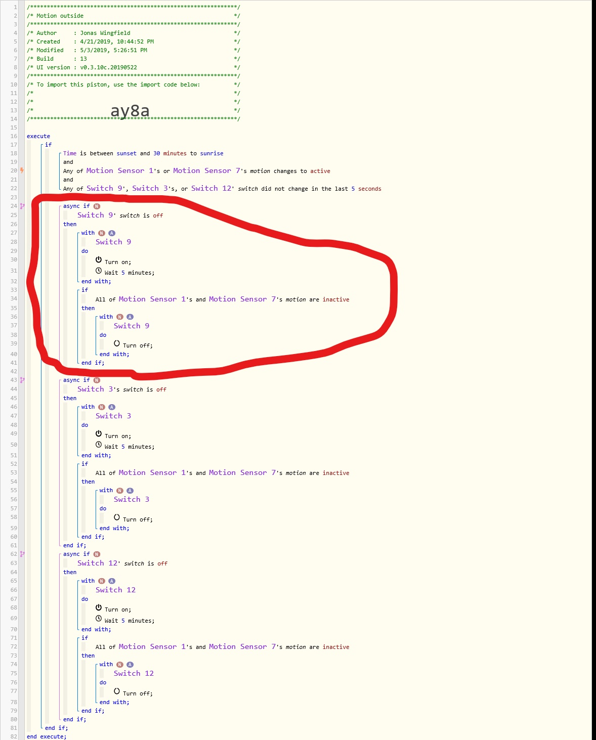This screenshot has height=740, width=596.
Task: Click the N badge next to 'with' on line 55
Action: click(120, 491)
